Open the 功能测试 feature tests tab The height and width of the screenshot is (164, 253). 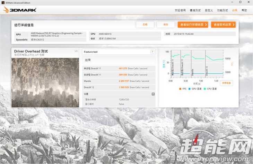(223, 10)
